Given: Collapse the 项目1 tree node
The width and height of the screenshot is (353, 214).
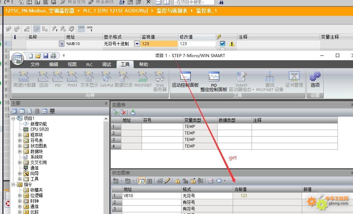Looking at the screenshot, I should click(x=13, y=118).
